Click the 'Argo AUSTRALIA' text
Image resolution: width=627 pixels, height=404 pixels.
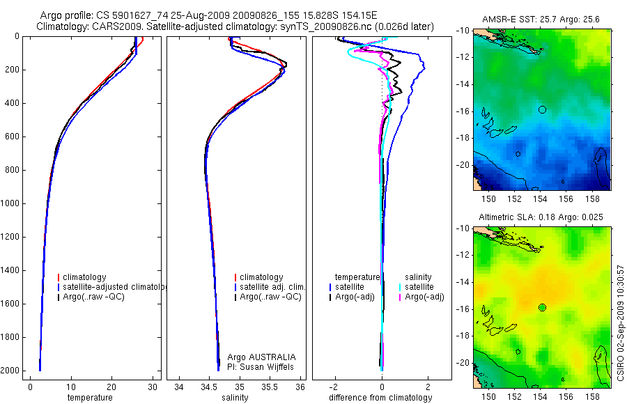click(x=261, y=357)
